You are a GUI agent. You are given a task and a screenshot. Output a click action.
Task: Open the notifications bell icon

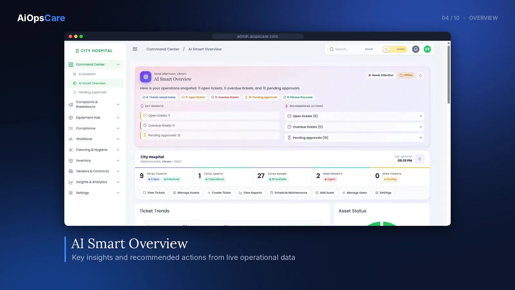(x=416, y=49)
